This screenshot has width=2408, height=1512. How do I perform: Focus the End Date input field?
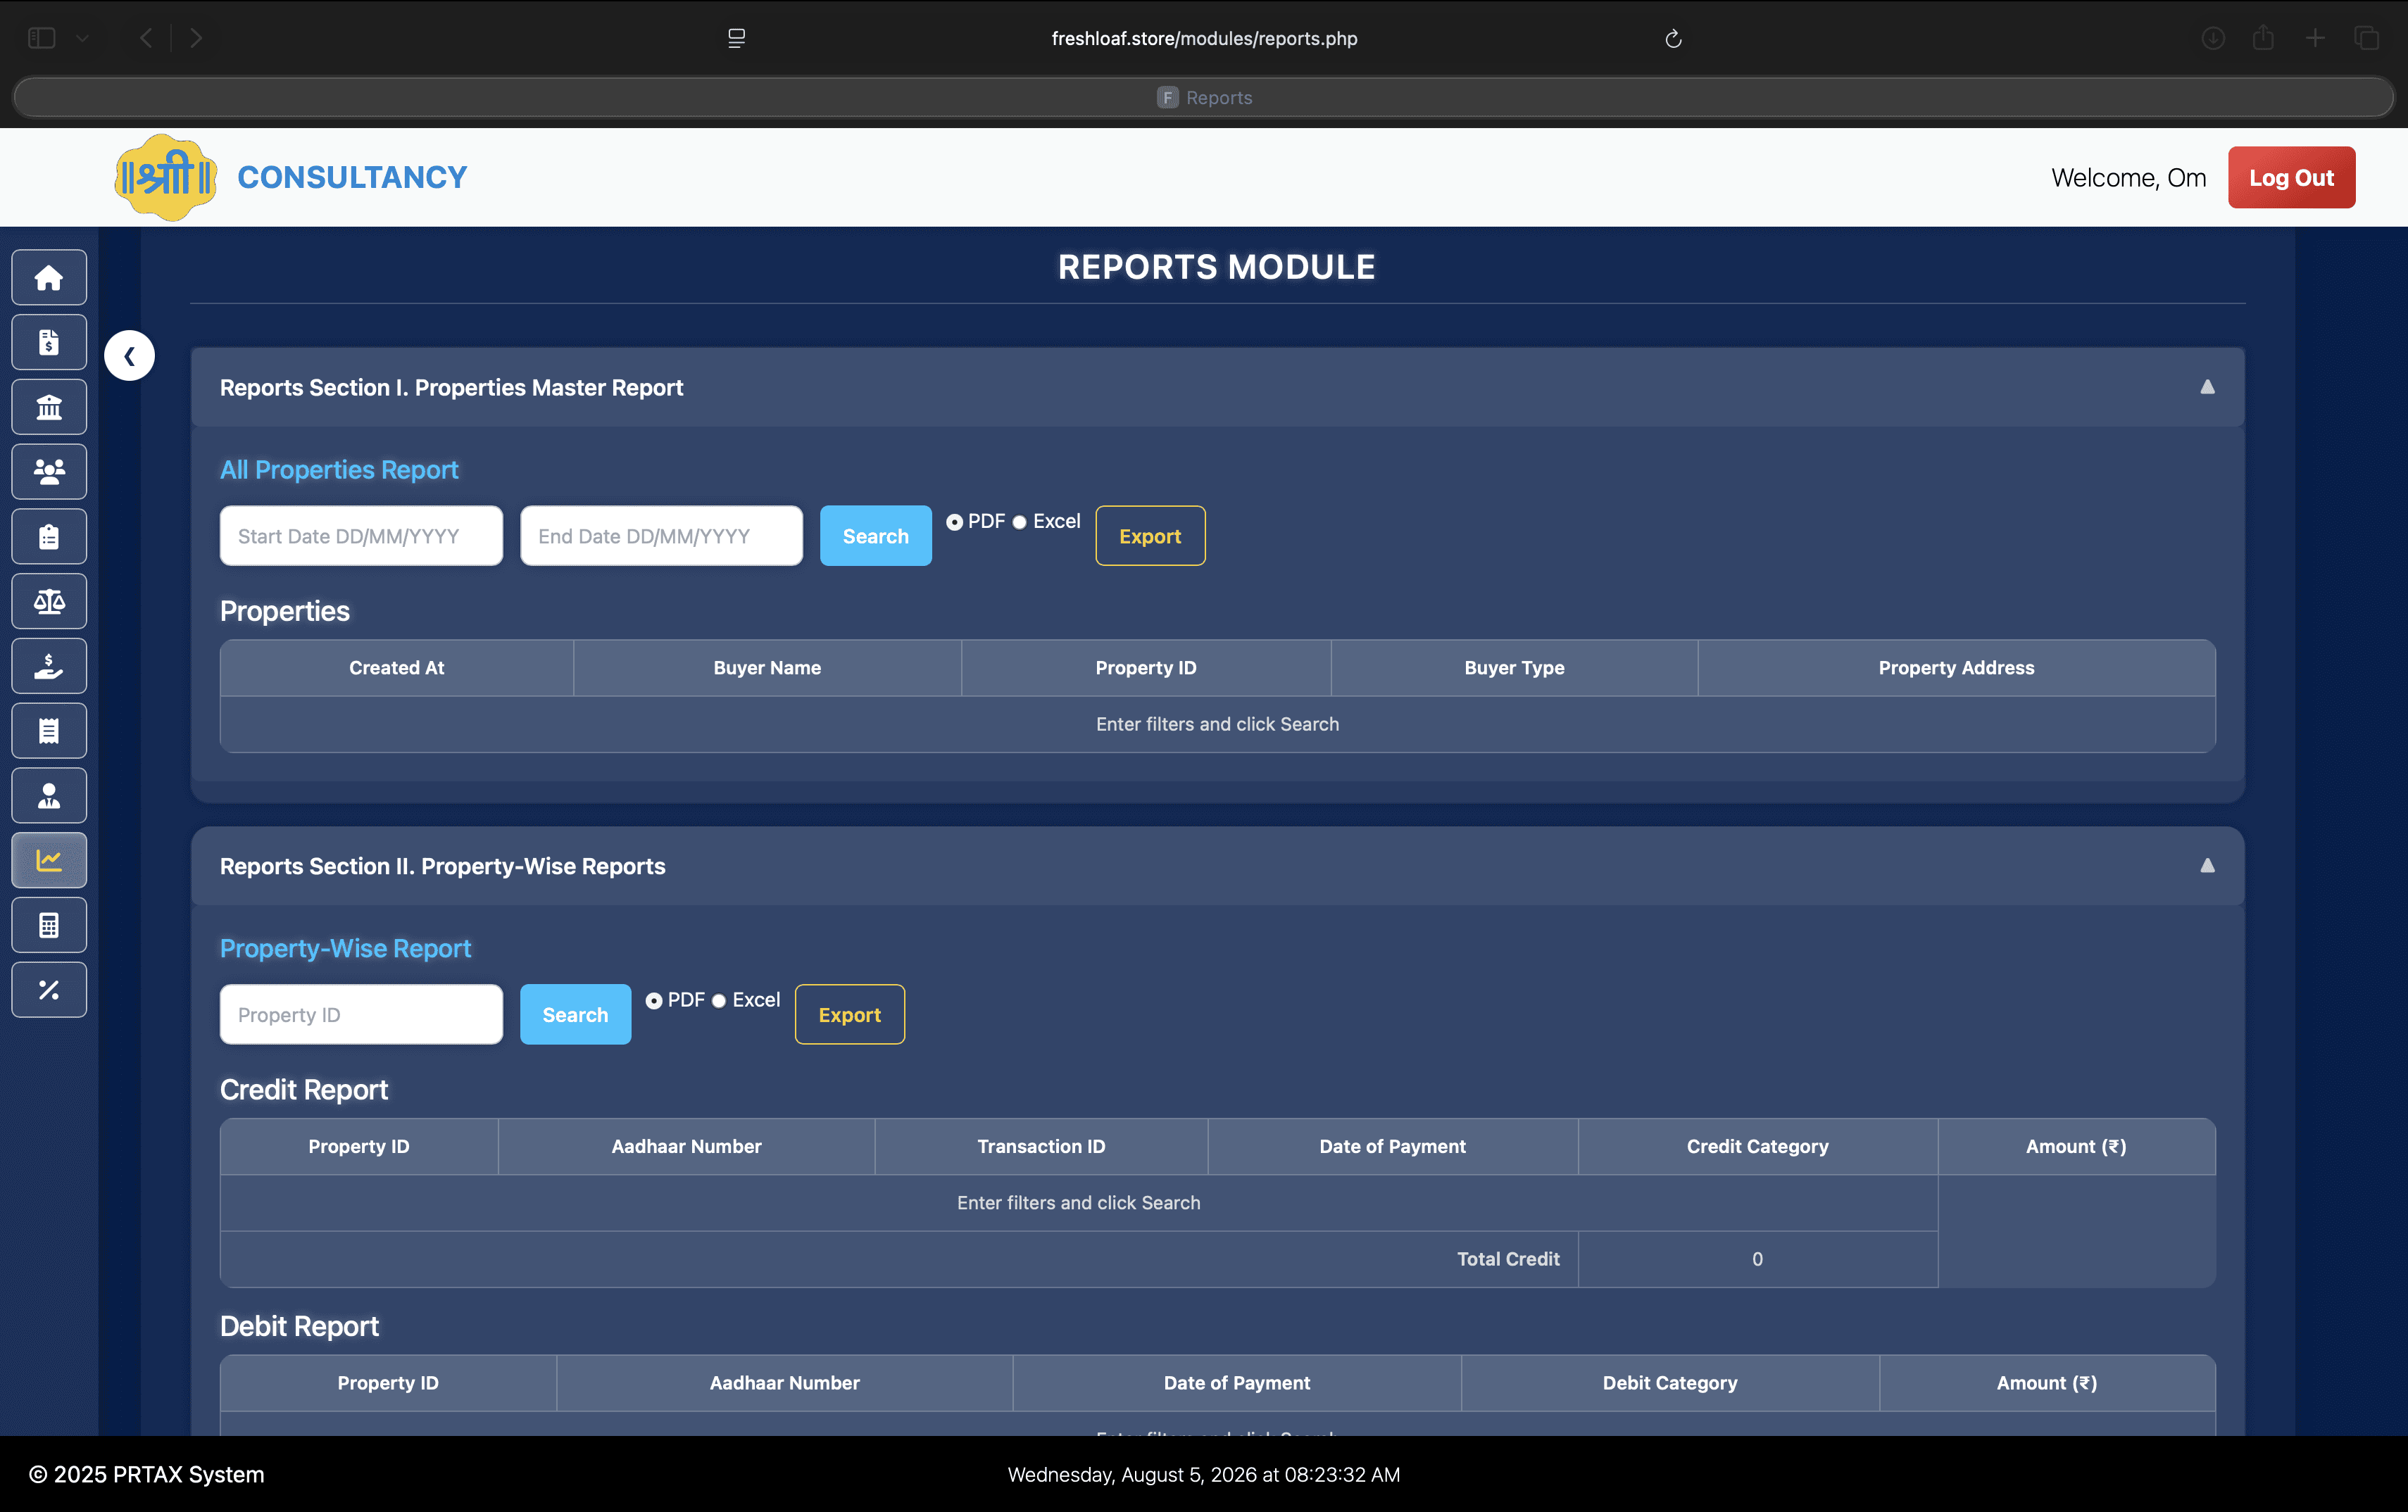(x=661, y=536)
